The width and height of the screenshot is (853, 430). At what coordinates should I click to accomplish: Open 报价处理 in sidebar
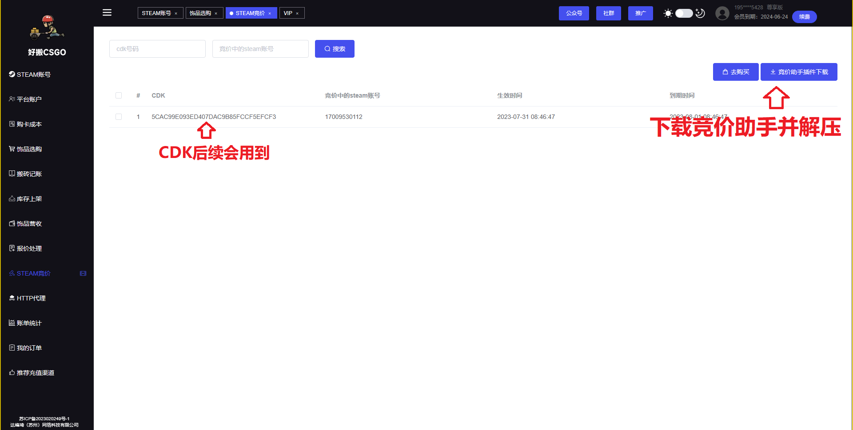coord(47,249)
